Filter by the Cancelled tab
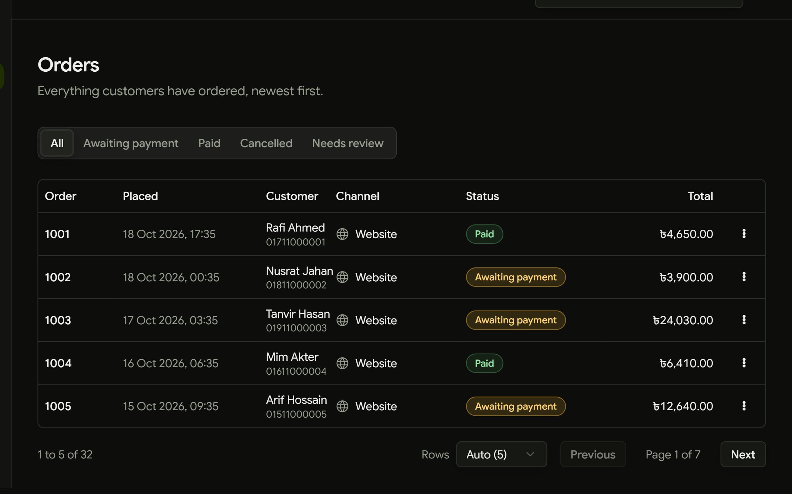 (x=266, y=143)
